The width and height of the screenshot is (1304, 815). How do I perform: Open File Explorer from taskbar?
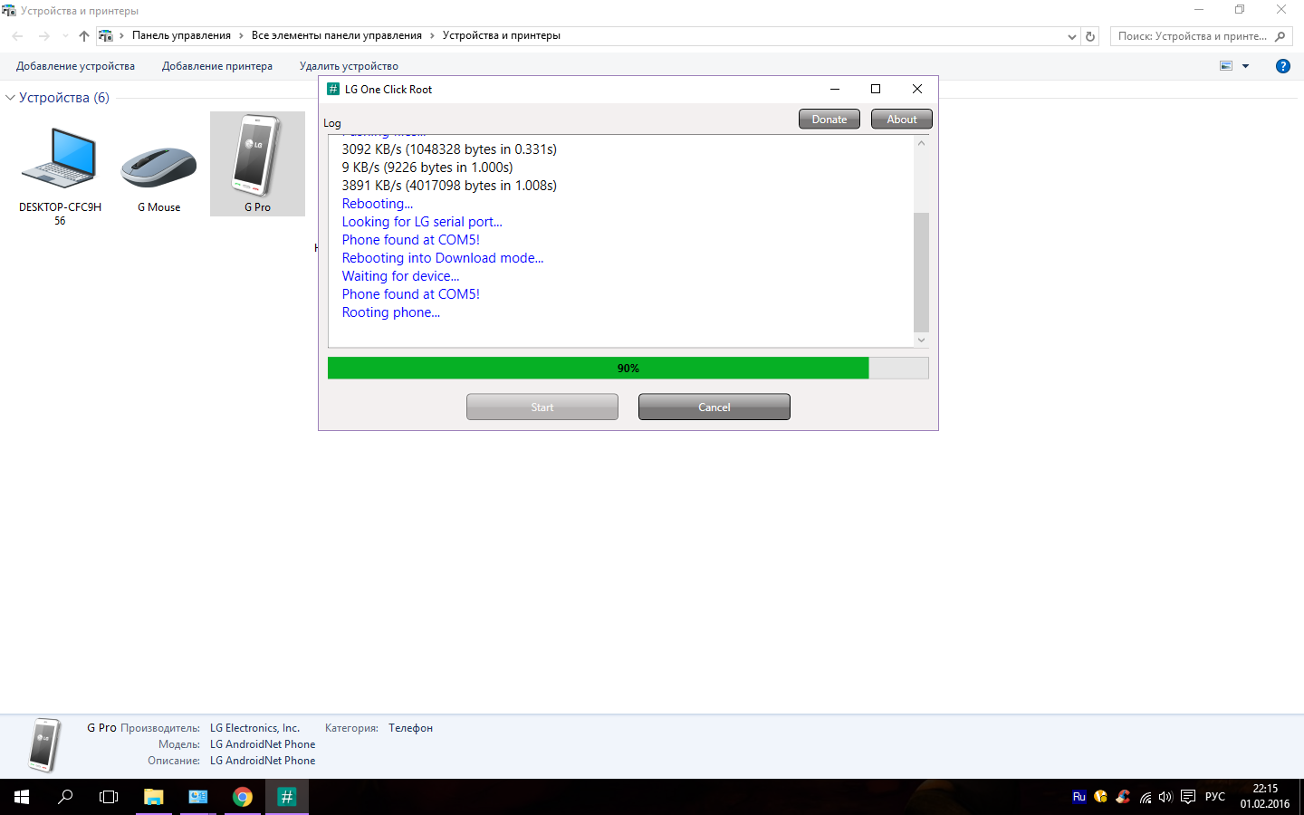[x=153, y=797]
